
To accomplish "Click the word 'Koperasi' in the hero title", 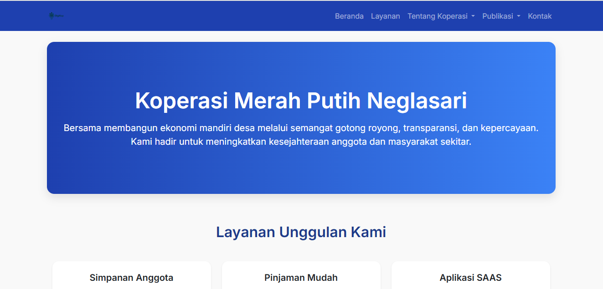I will (181, 101).
